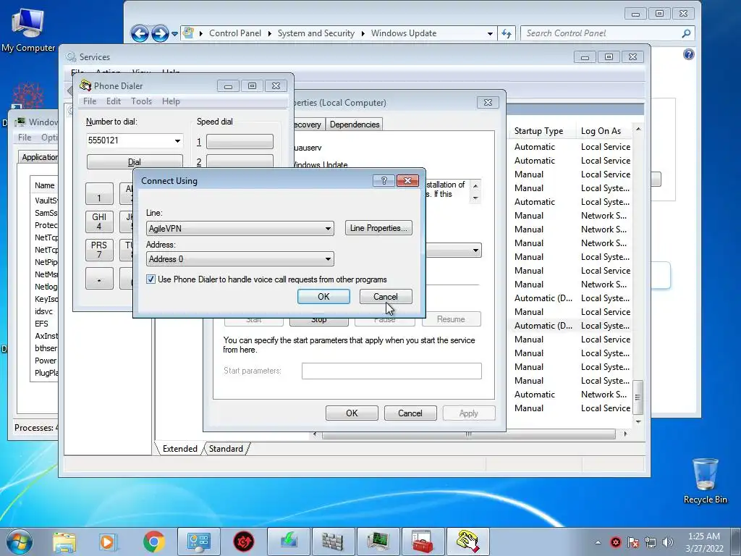Open Recycle Bin on desktop
Screen dimensions: 741x556
705,481
